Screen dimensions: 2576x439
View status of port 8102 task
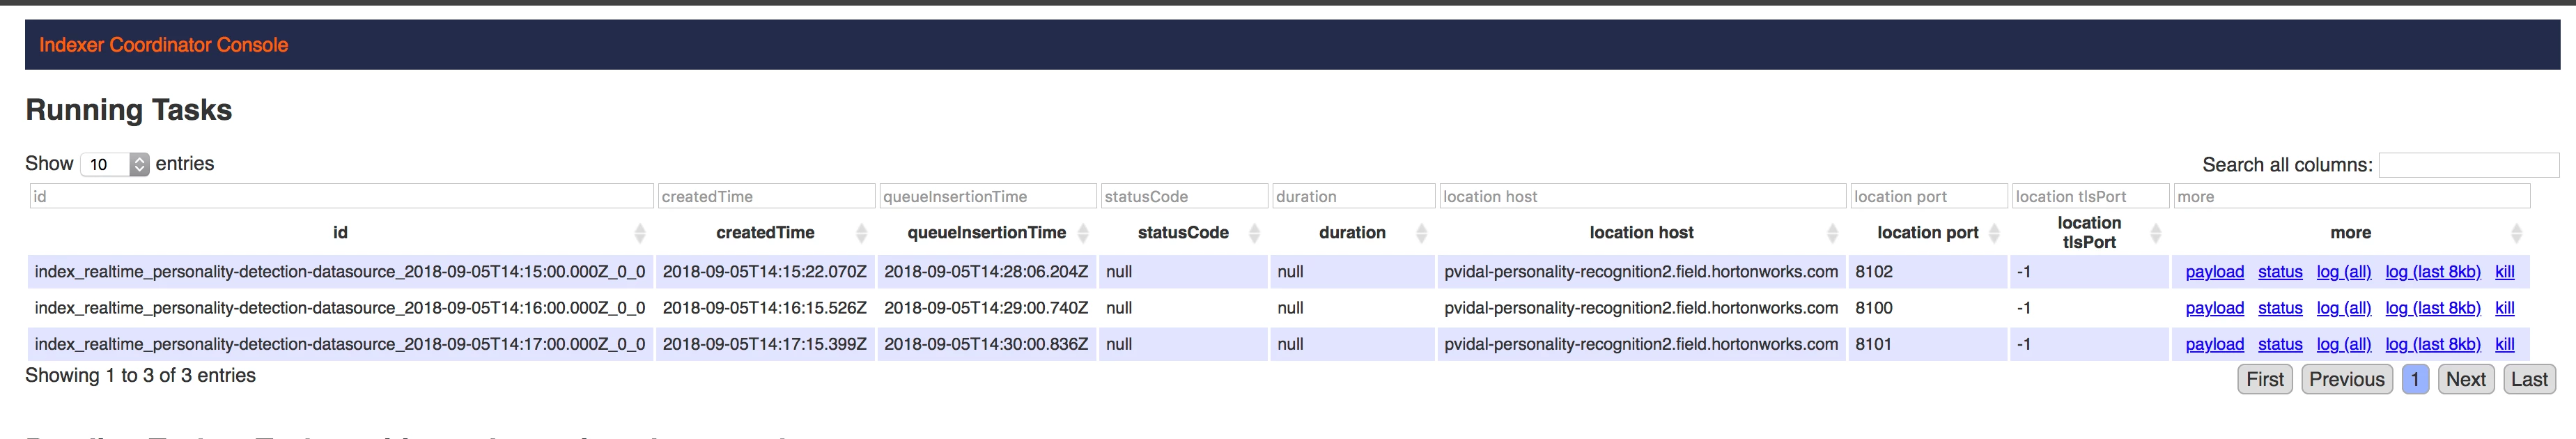click(2280, 272)
